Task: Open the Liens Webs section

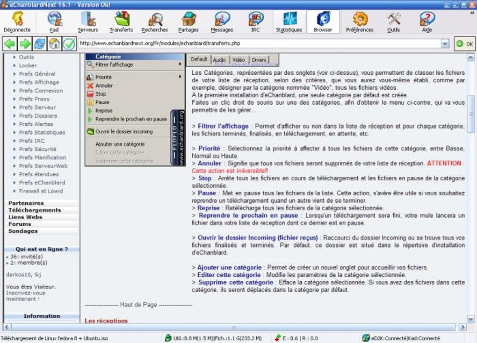Action: (x=25, y=217)
